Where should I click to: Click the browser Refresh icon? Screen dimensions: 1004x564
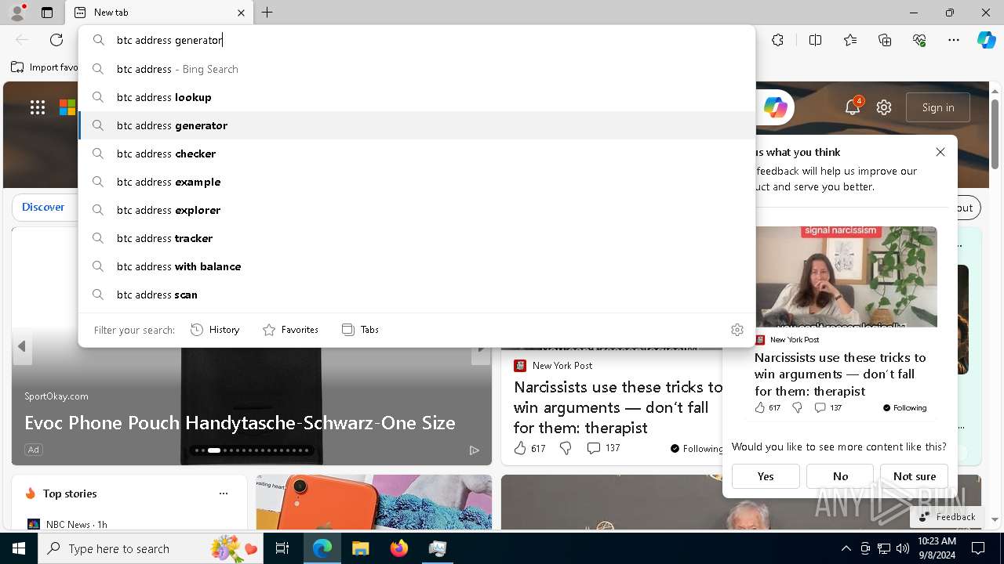[56, 40]
